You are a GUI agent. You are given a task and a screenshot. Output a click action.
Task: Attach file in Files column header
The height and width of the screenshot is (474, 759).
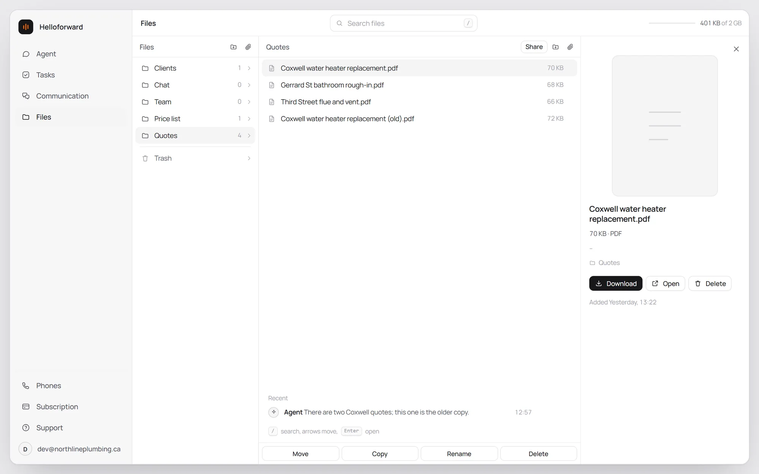[248, 47]
